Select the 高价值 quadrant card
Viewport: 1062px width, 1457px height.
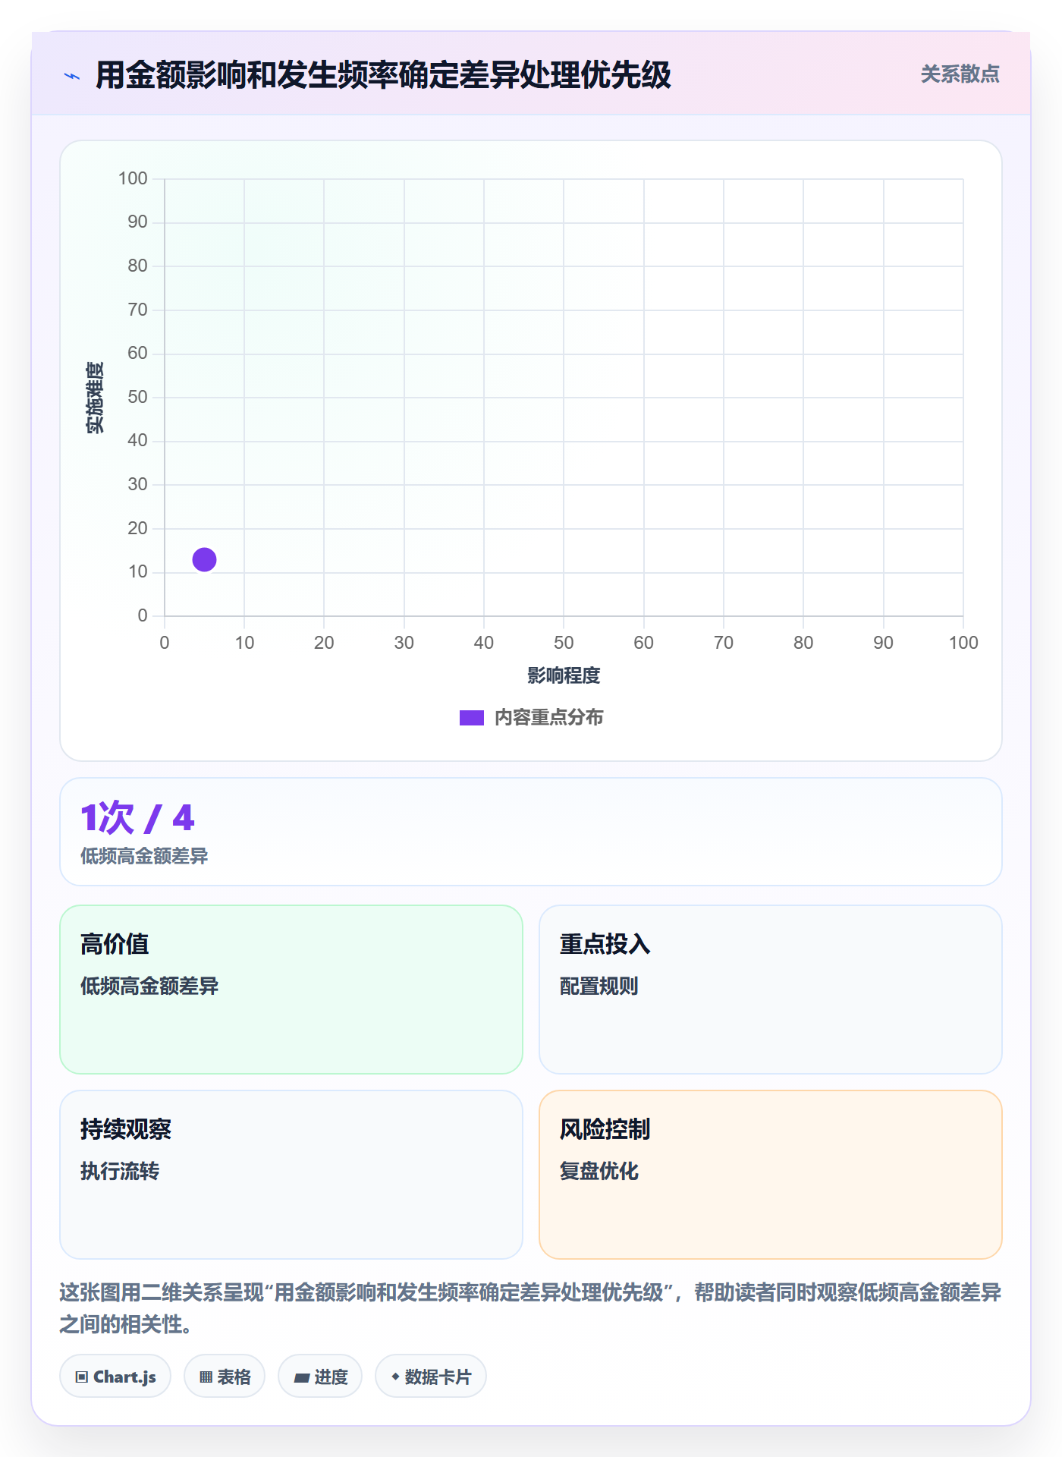pos(291,990)
